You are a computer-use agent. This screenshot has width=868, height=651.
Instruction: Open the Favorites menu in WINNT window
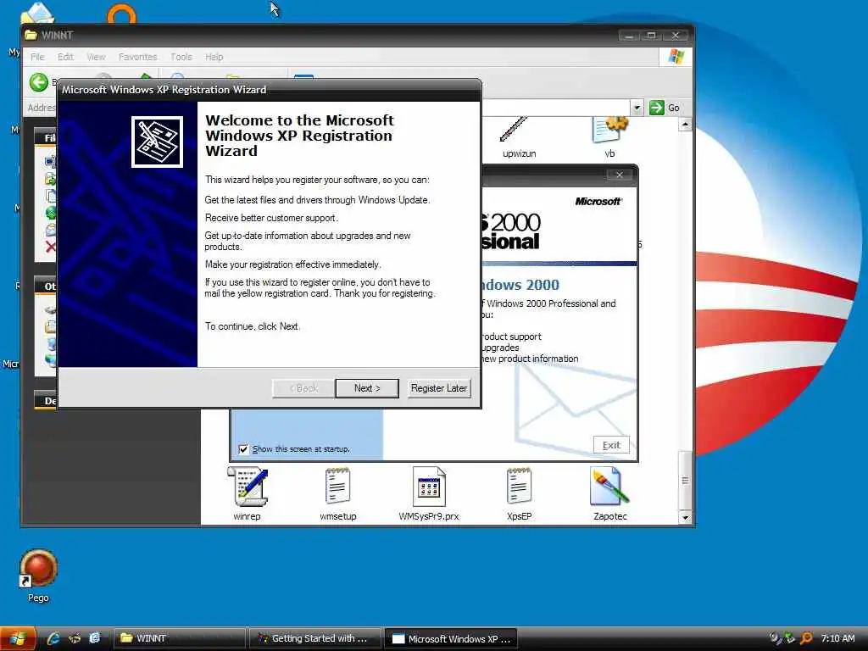[138, 57]
